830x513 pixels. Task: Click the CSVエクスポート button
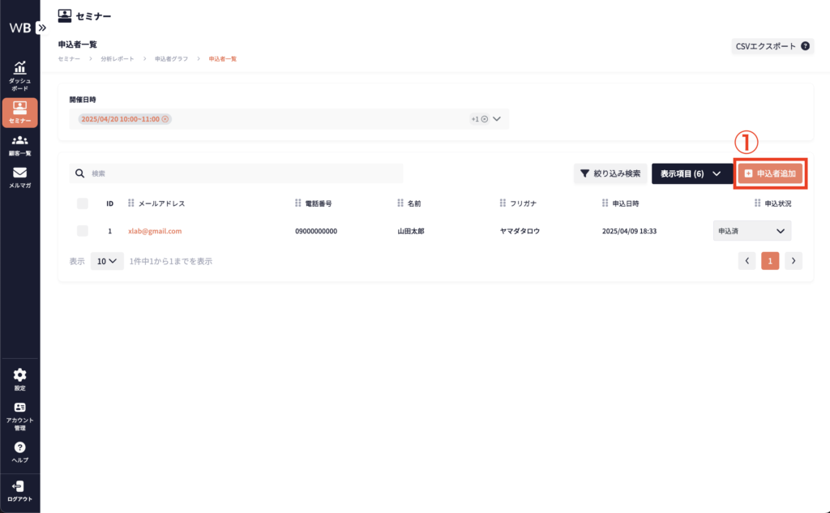point(772,46)
